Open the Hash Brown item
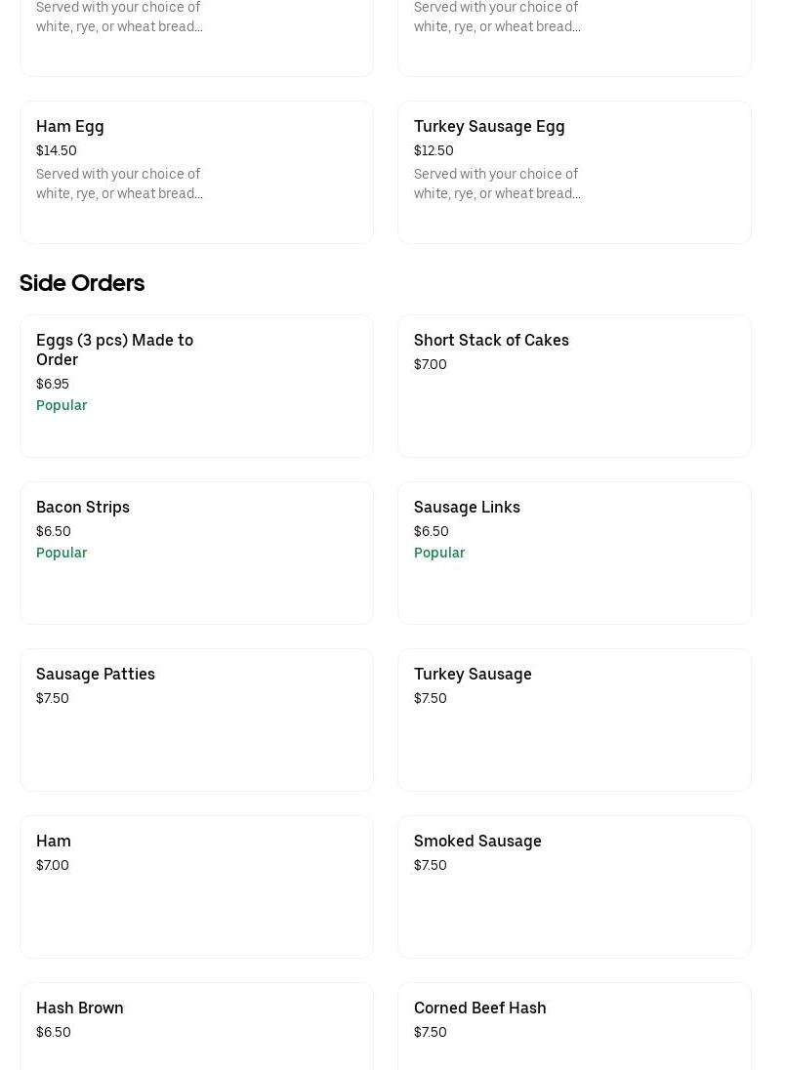This screenshot has height=1070, width=785. (80, 1008)
